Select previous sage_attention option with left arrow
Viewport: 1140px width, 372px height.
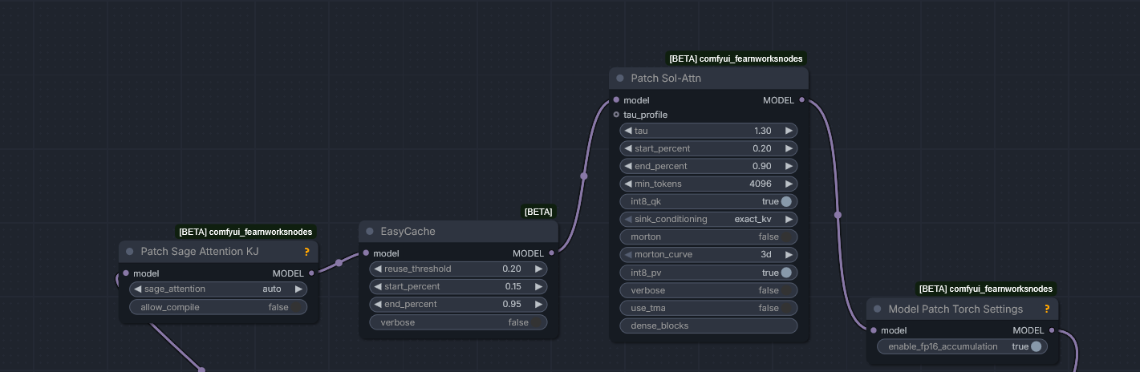138,289
